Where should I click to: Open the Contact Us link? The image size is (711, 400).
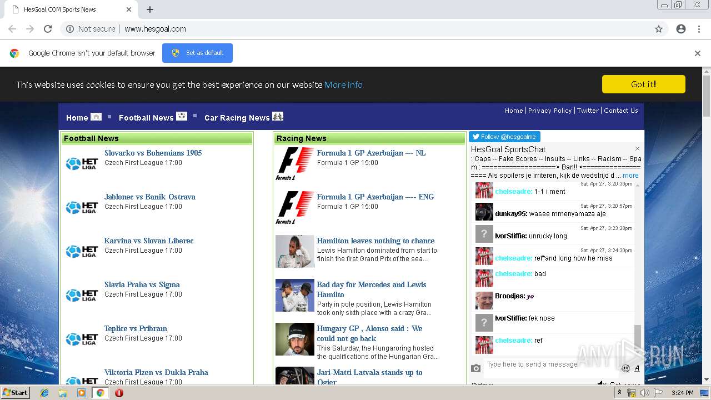[621, 111]
